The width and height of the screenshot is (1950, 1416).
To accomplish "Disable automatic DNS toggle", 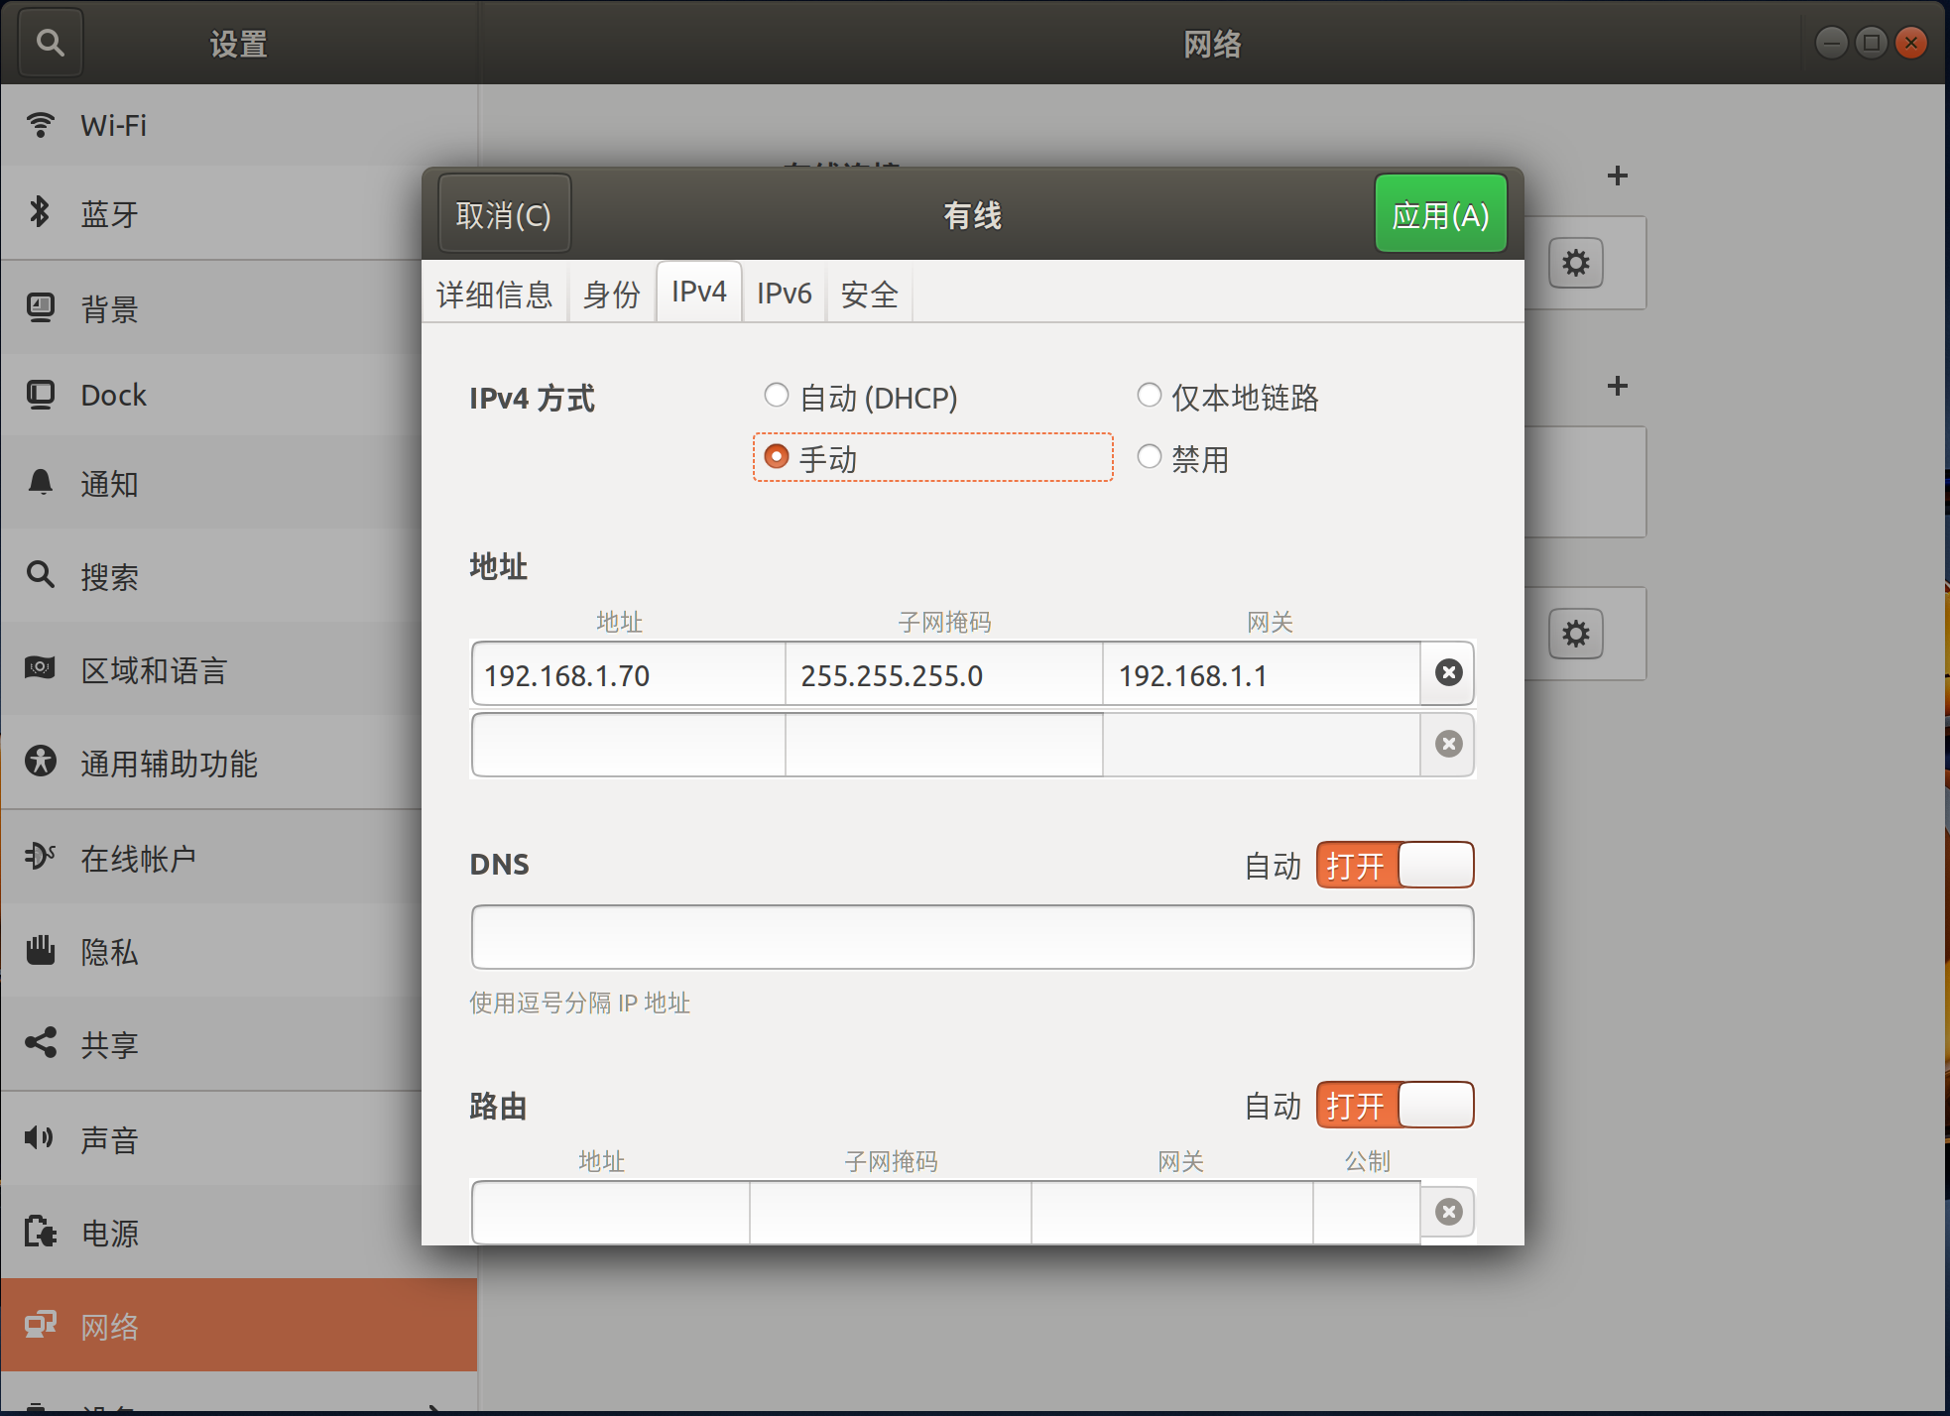I will point(1395,865).
